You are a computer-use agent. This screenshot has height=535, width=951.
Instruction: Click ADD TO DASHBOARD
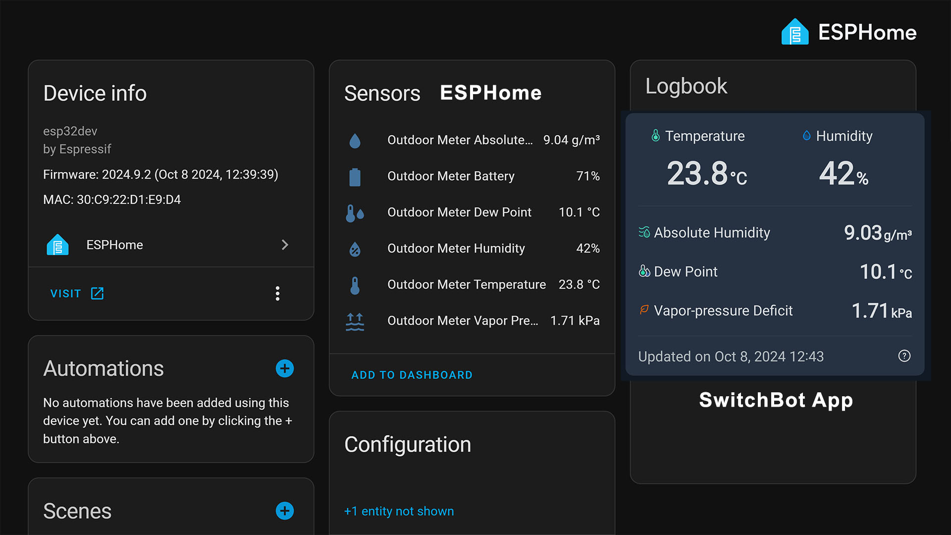click(412, 375)
